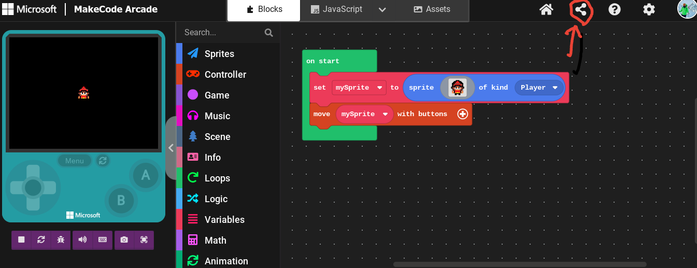The width and height of the screenshot is (697, 268).
Task: Expand move block with the plus icon
Action: point(463,114)
